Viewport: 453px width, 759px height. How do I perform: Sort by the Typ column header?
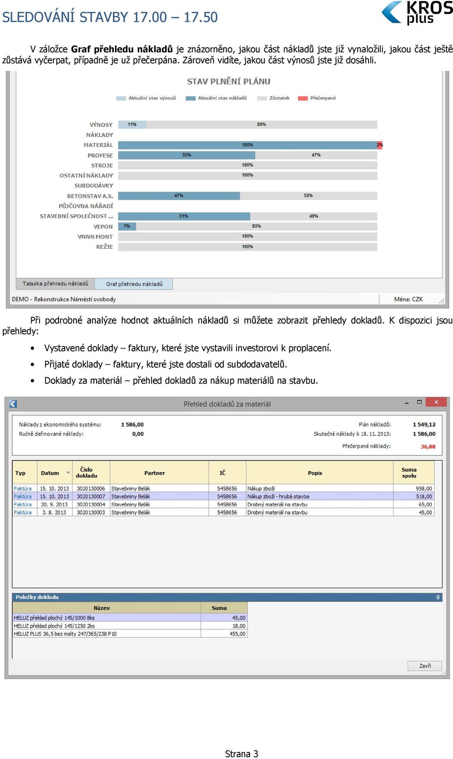[25, 473]
